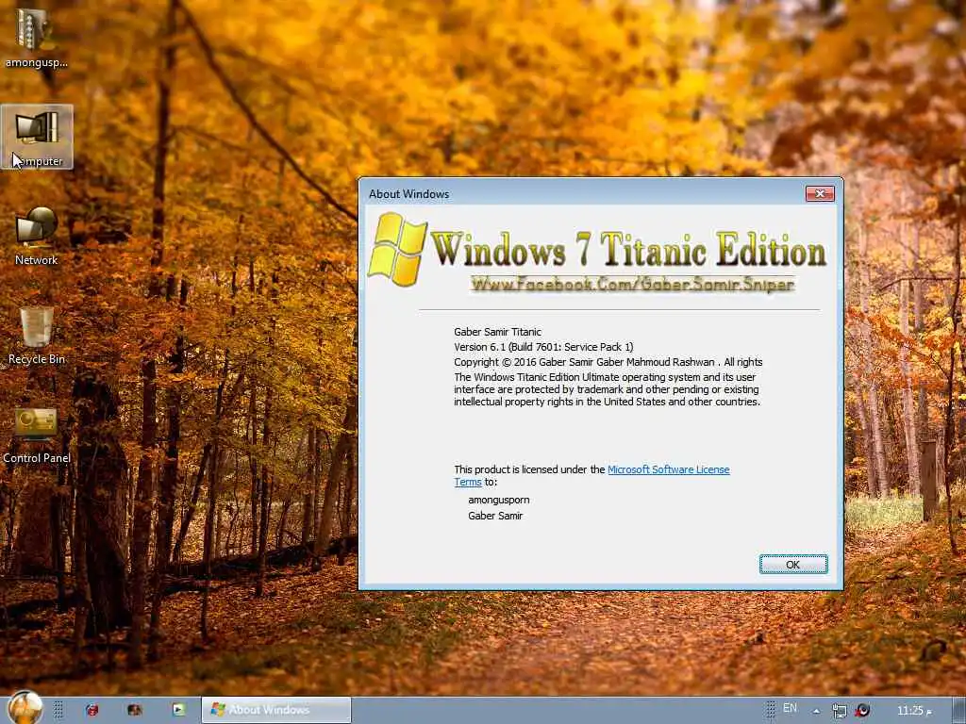The image size is (966, 724).
Task: Select the Control Panel desktop icon
Action: click(37, 435)
